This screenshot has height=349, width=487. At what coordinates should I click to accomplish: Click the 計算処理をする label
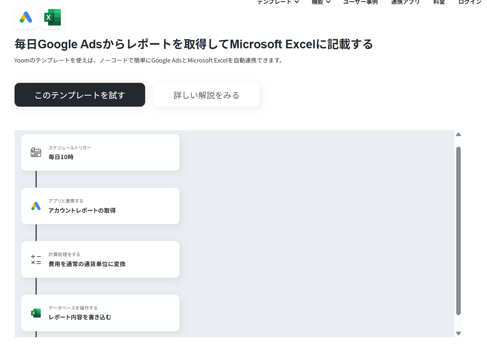pos(64,254)
